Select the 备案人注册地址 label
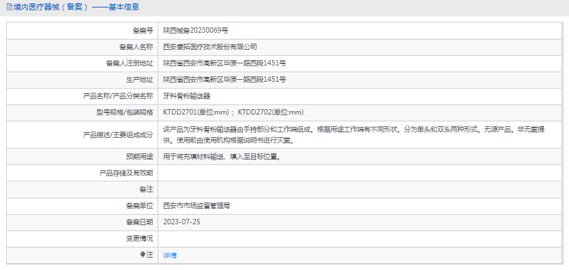The height and width of the screenshot is (270, 569). click(129, 63)
